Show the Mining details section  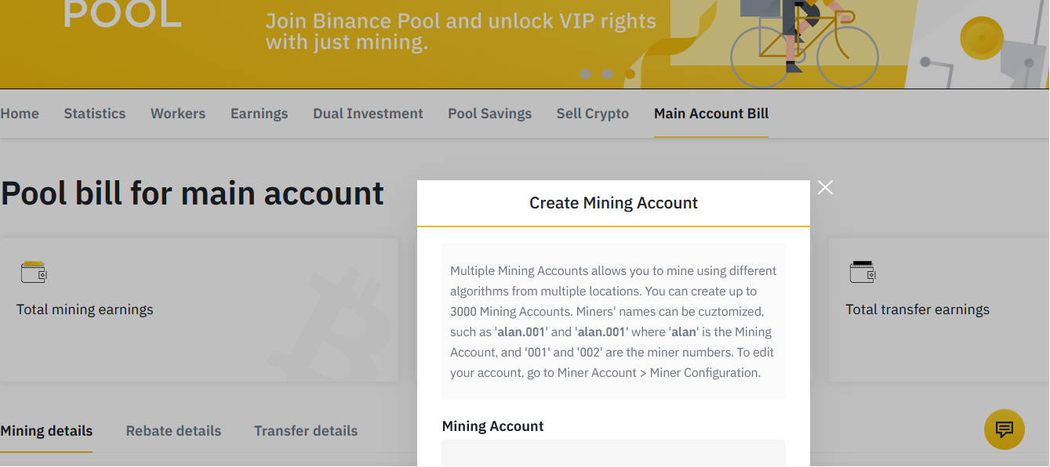46,431
